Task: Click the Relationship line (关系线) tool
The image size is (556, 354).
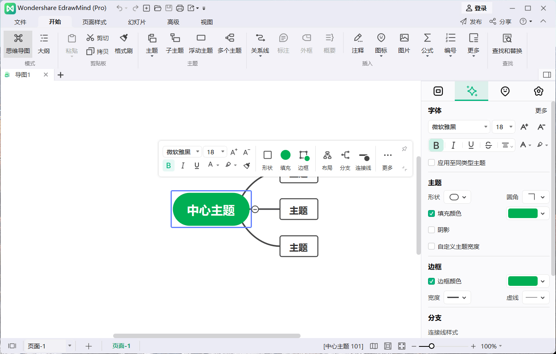Action: point(260,43)
